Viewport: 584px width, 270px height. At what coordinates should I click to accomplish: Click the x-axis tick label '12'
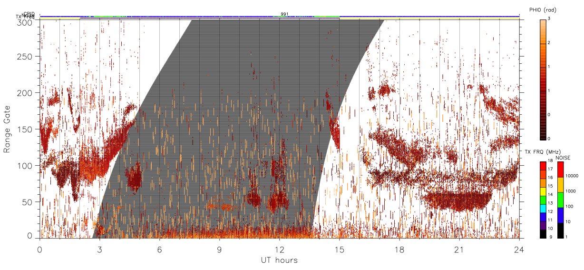pos(280,250)
